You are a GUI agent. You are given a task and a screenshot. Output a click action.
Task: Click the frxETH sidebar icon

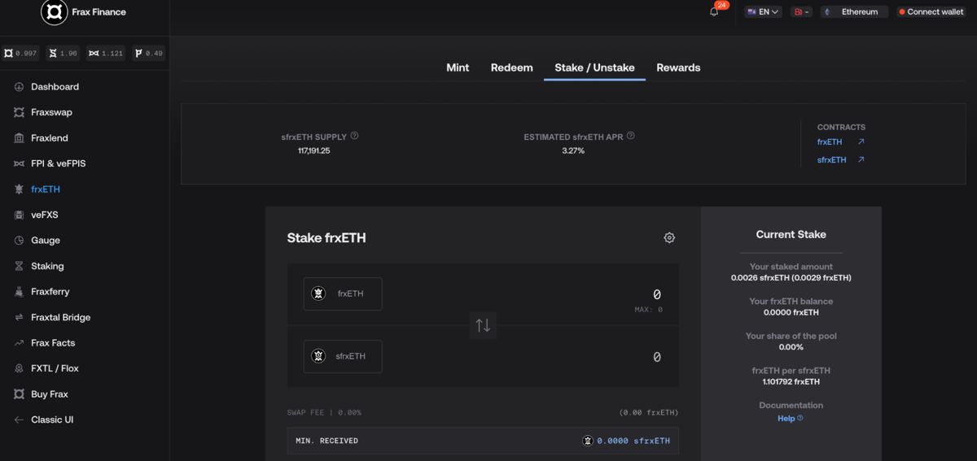[x=19, y=189]
